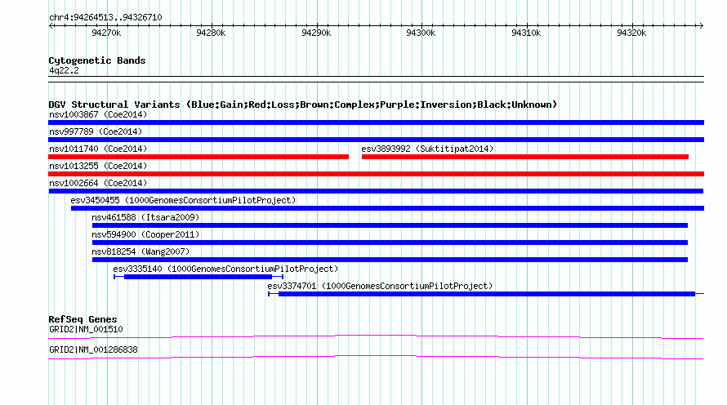Image resolution: width=727 pixels, height=405 pixels.
Task: Click the 4q22.2 cytogenetic band line
Action: 376,79
